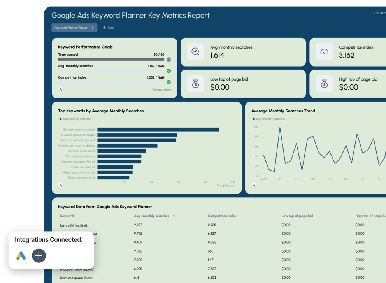The width and height of the screenshot is (386, 283).
Task: Click the 9,102 searches cell
Action: (x=138, y=251)
